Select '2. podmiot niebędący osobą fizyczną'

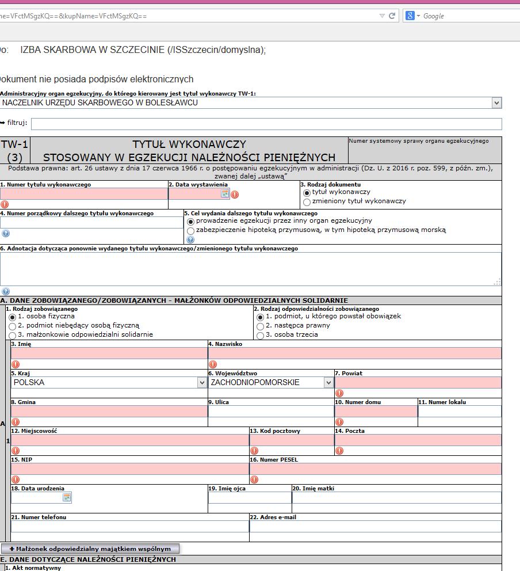(x=13, y=326)
